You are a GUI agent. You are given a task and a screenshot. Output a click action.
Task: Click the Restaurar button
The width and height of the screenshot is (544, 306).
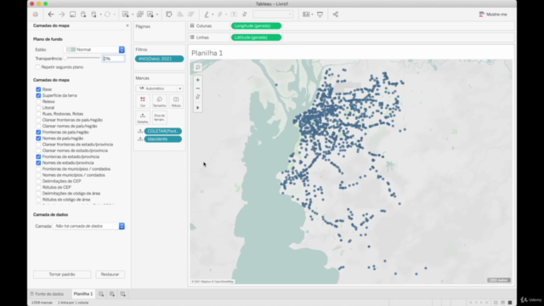coord(110,275)
